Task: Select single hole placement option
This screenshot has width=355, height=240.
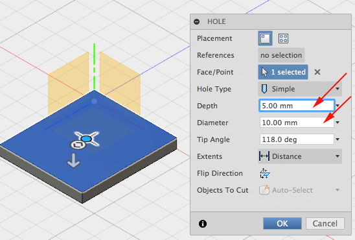Action: point(265,38)
